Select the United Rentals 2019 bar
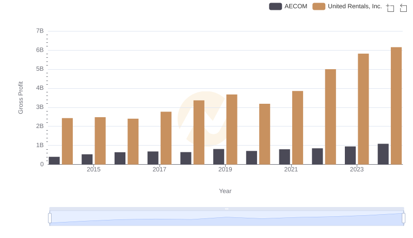This screenshot has width=413, height=238. pos(232,130)
